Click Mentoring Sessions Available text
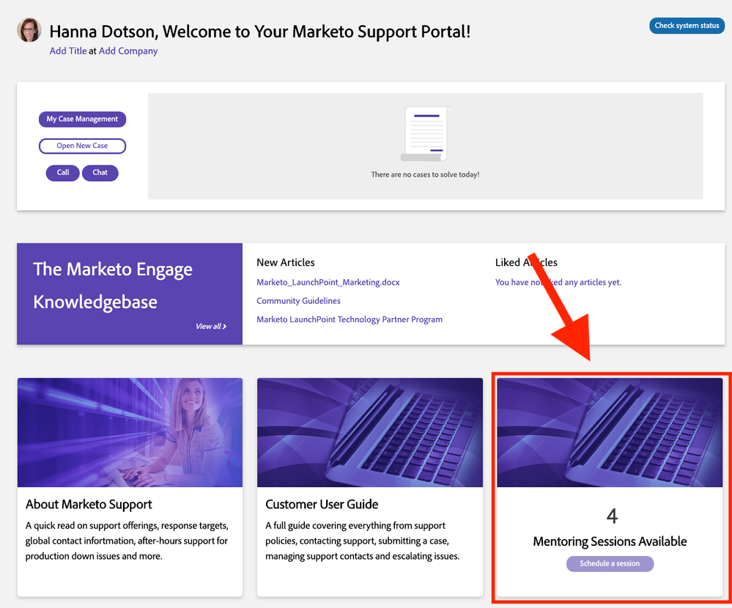This screenshot has height=608, width=732. [610, 541]
